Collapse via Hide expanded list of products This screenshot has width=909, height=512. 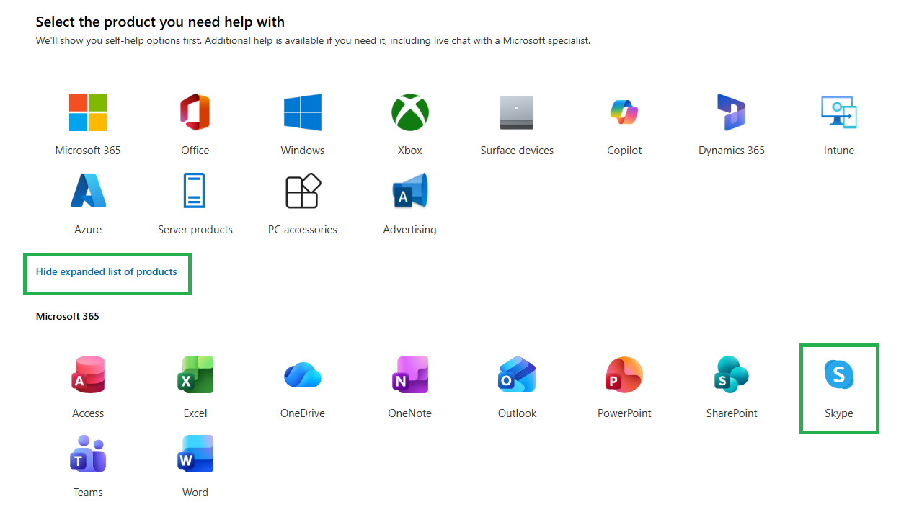click(x=107, y=272)
